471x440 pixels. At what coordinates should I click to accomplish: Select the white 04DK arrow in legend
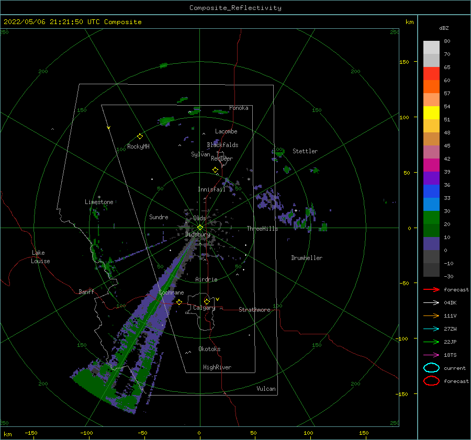tap(431, 302)
